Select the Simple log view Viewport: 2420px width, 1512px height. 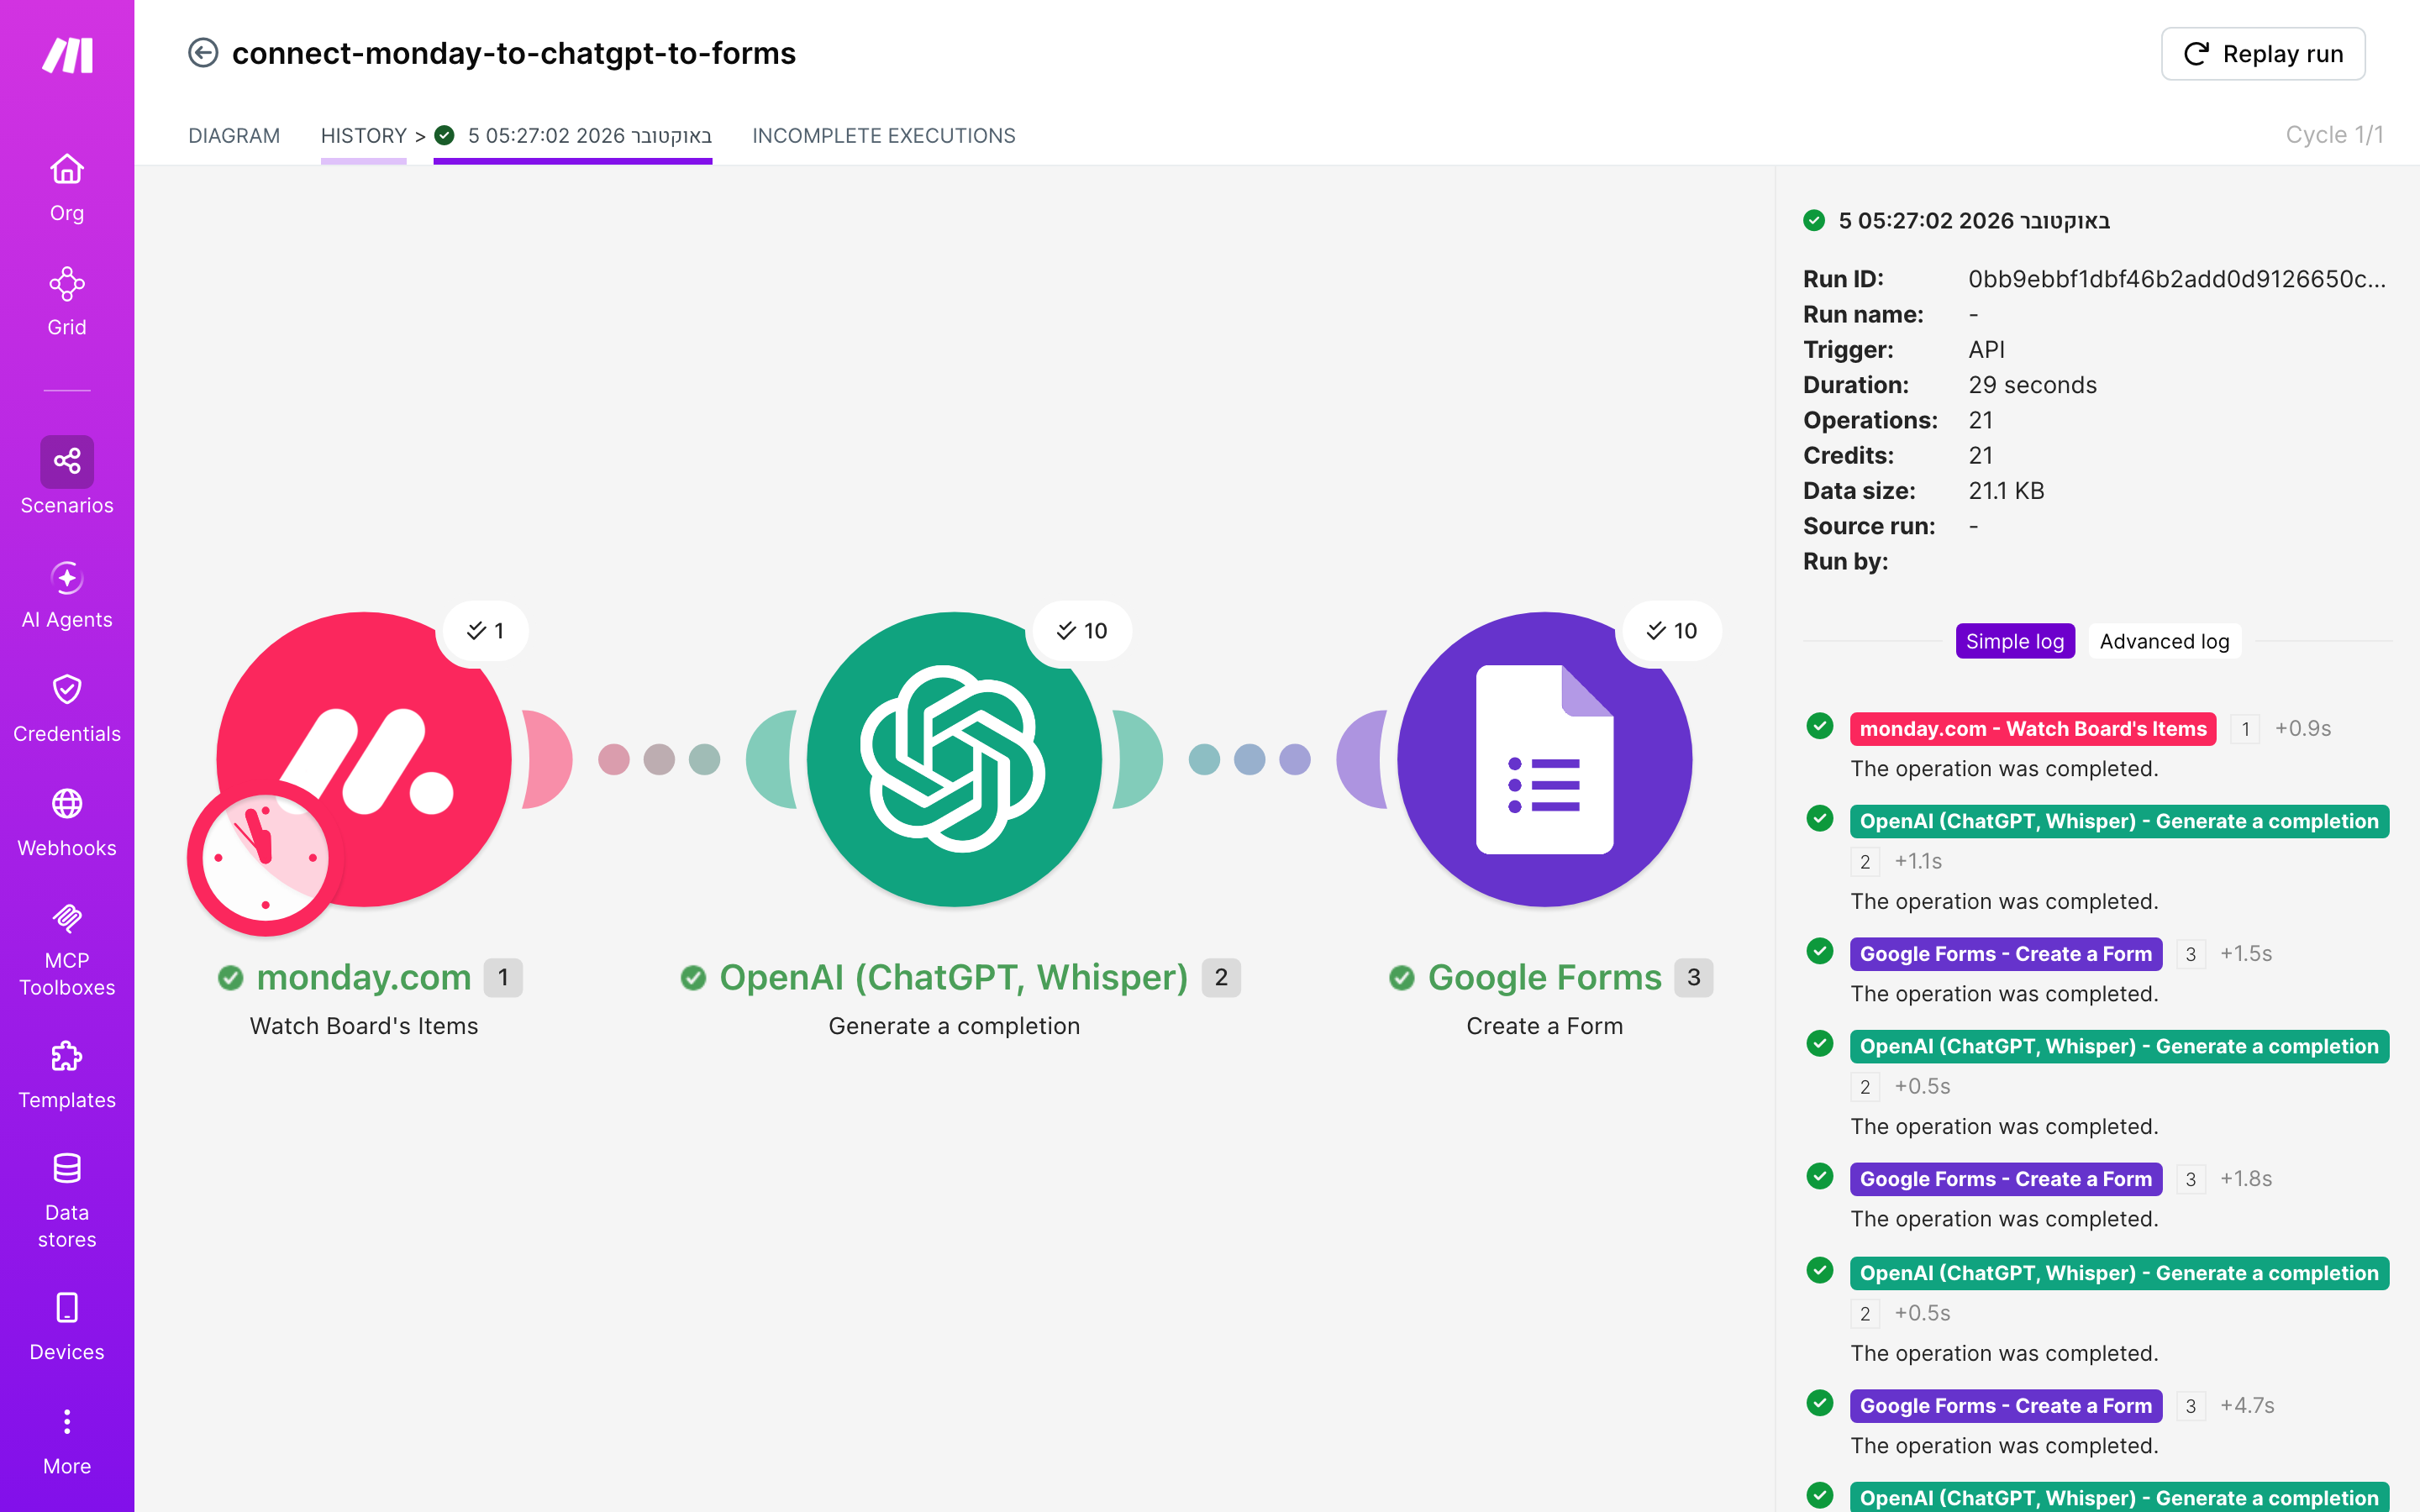pos(2015,641)
